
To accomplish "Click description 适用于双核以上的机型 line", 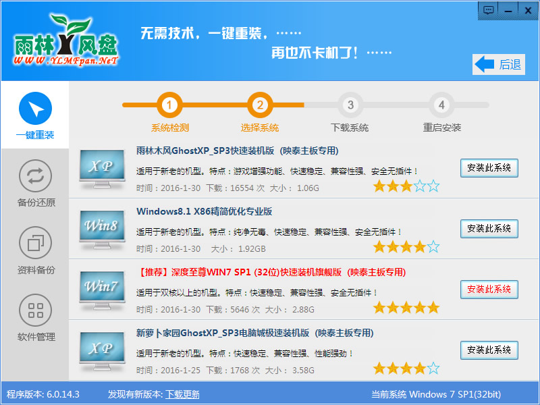I will (257, 293).
